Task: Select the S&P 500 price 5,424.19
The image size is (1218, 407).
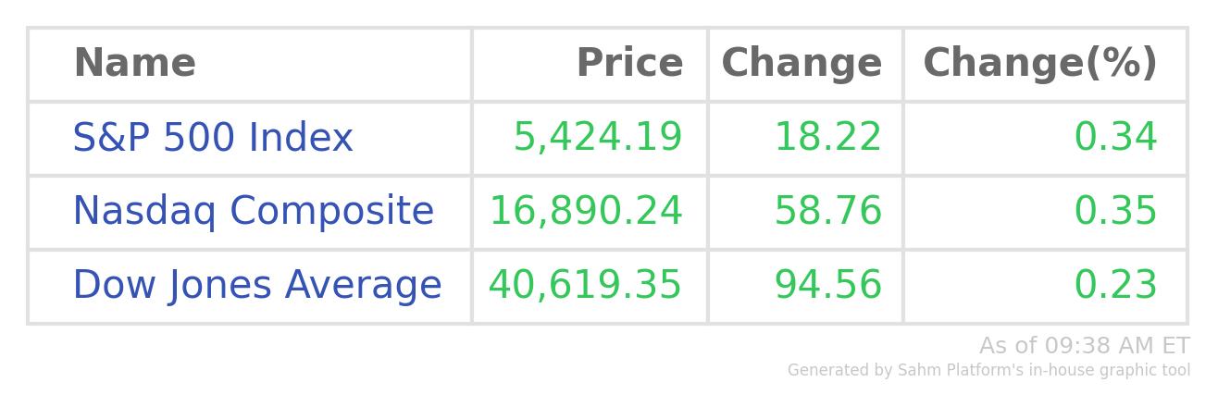Action: pyautogui.click(x=598, y=138)
